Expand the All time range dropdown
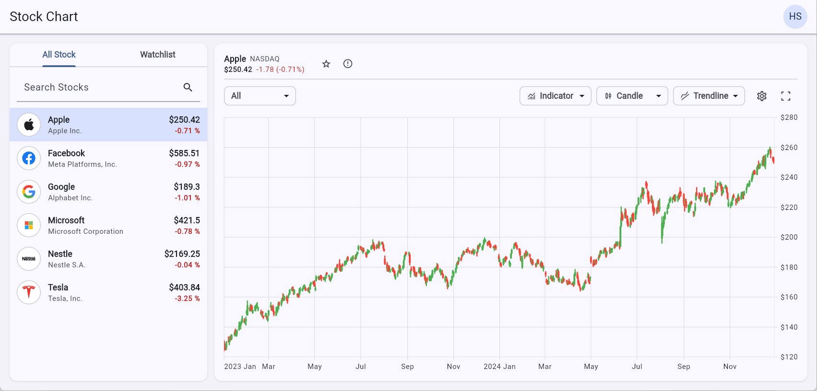 pos(260,96)
